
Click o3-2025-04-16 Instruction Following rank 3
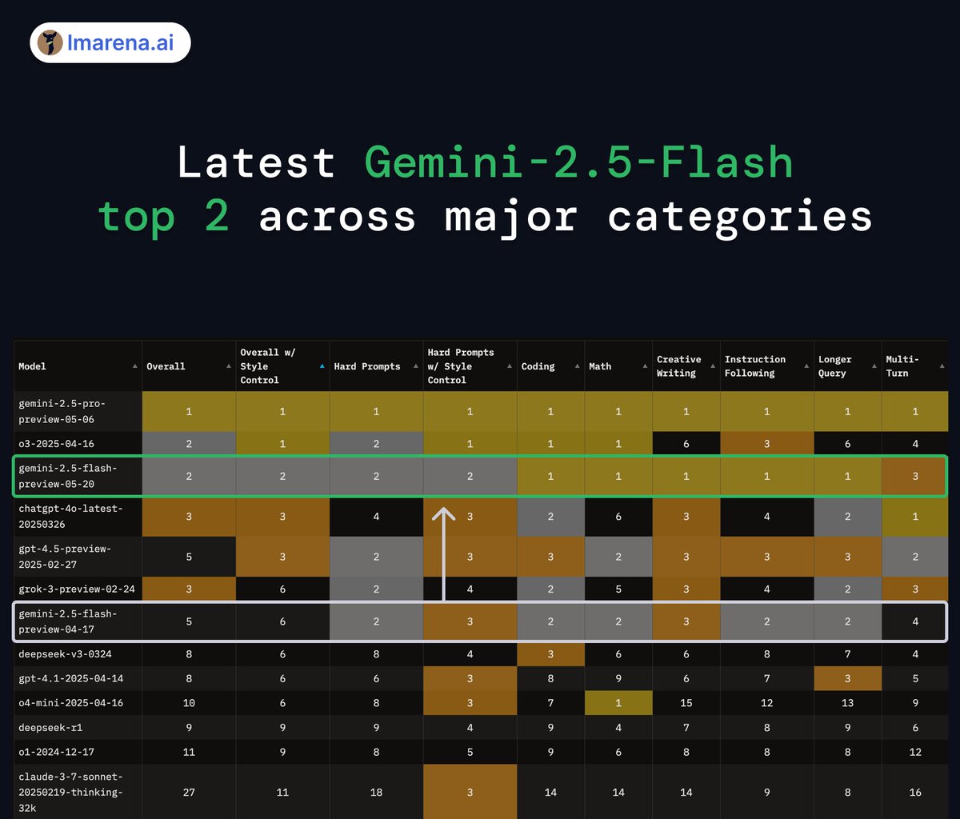(766, 443)
